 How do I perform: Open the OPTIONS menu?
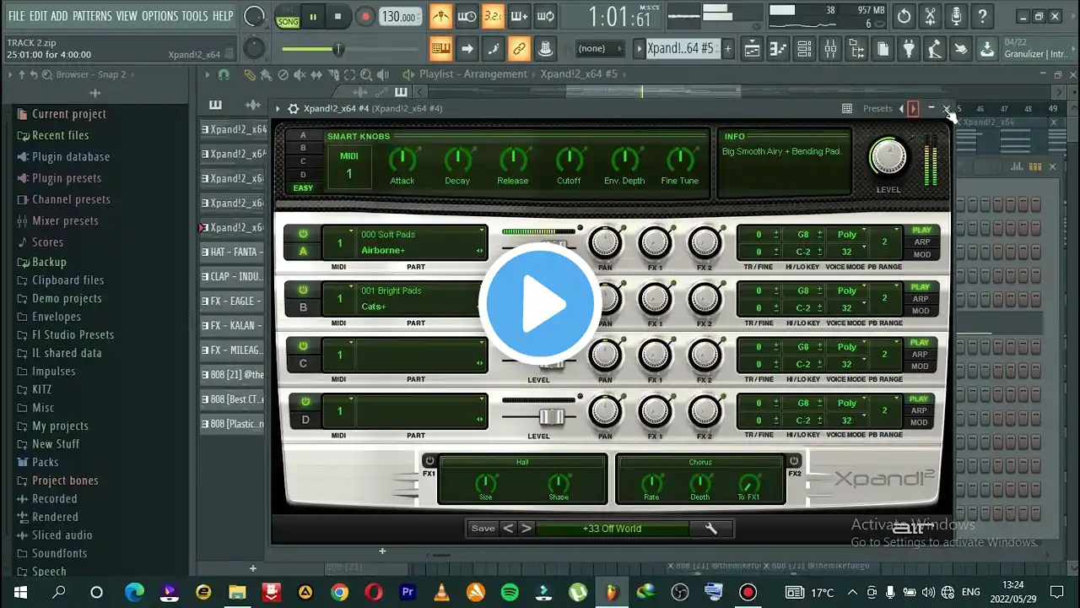click(x=159, y=16)
